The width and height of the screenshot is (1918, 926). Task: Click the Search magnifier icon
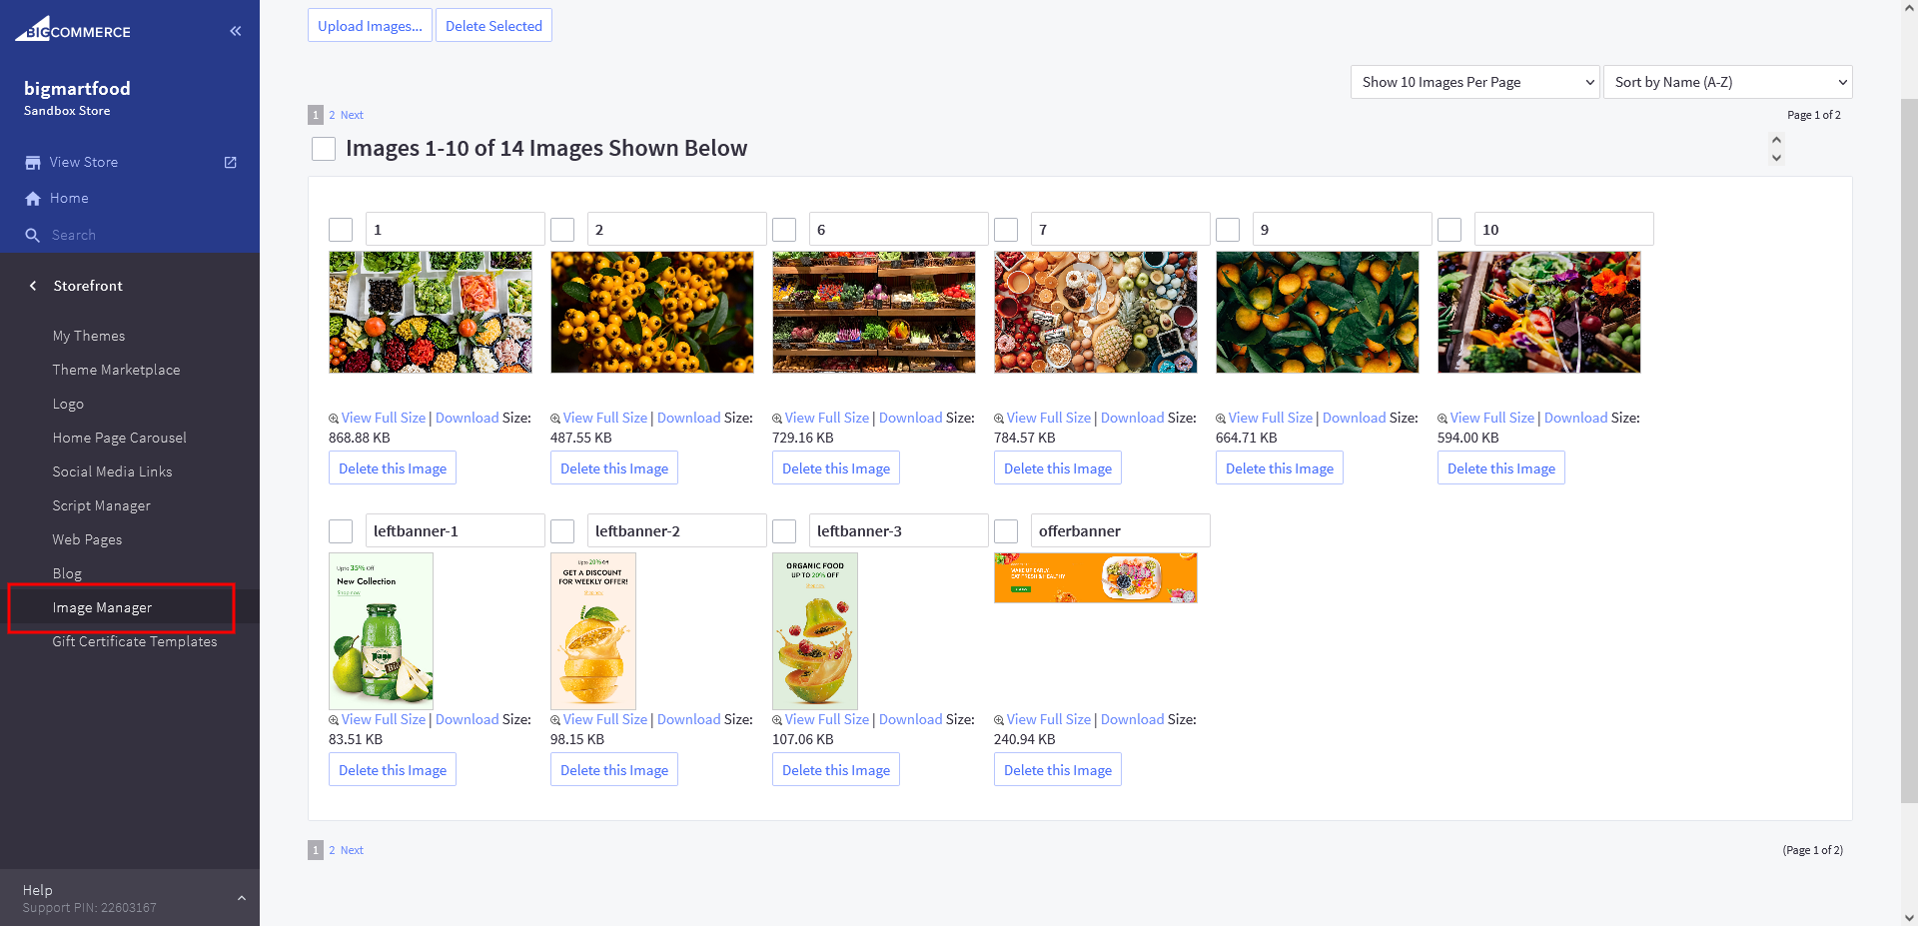click(33, 236)
